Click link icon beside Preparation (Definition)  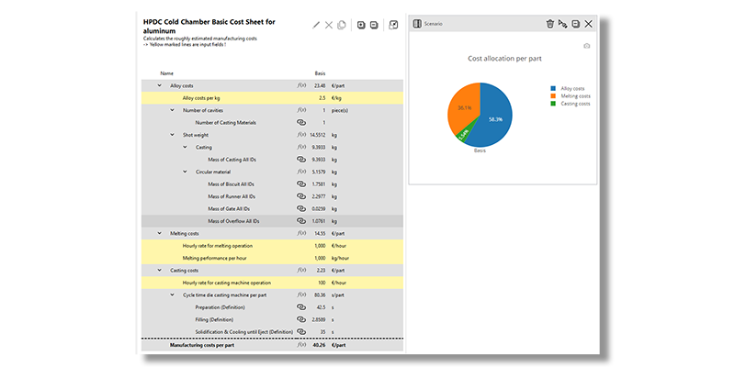click(x=300, y=307)
